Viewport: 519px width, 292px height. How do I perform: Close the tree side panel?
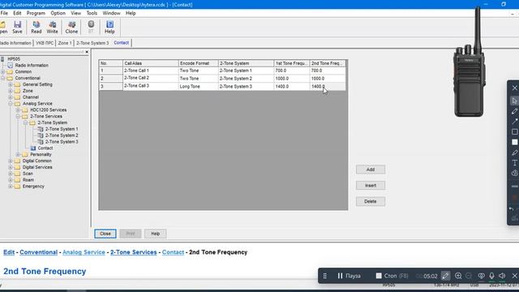[x=87, y=52]
